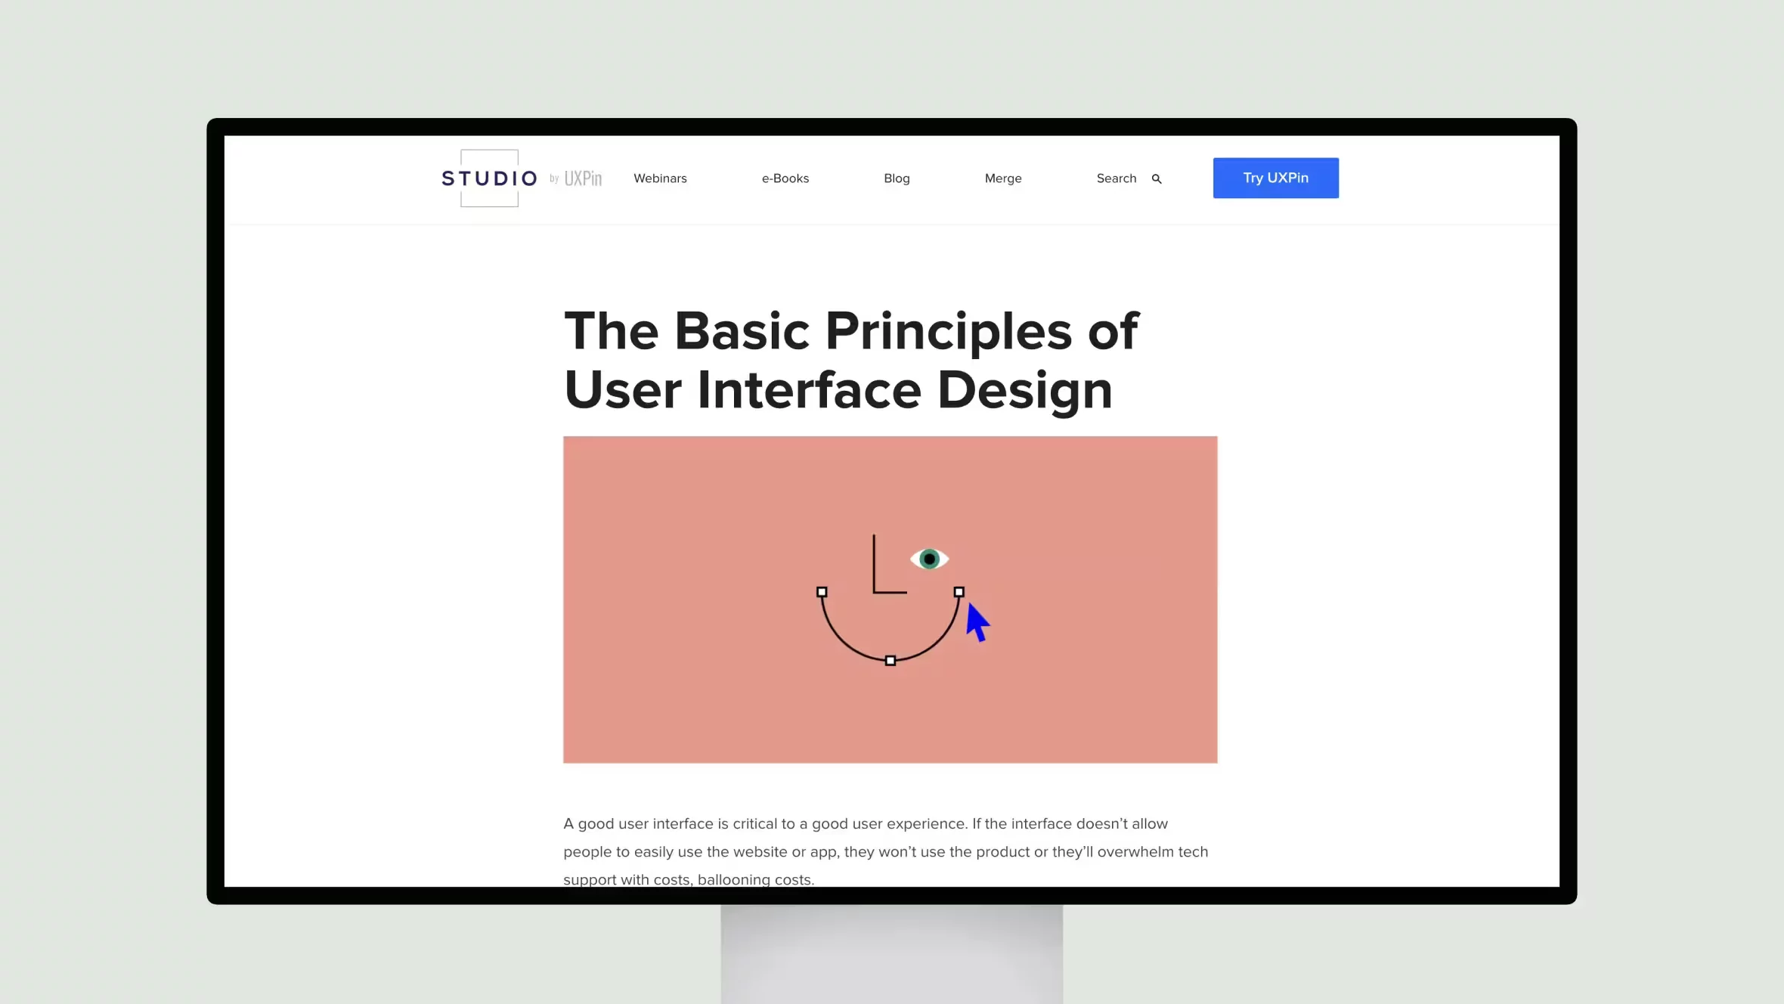This screenshot has width=1784, height=1004.
Task: Click the e-Books dropdown link
Action: coord(785,178)
